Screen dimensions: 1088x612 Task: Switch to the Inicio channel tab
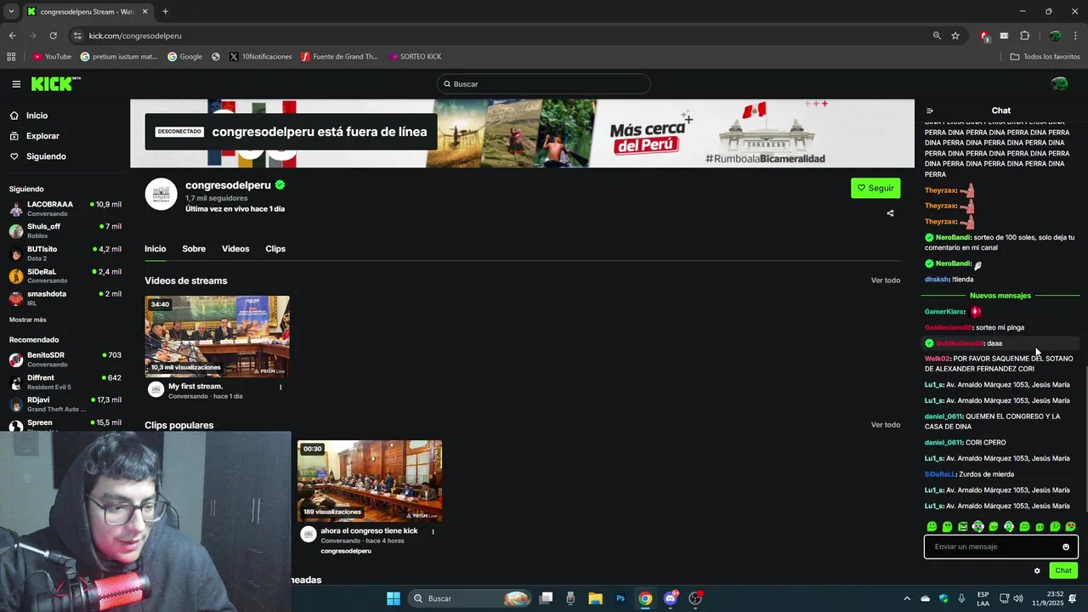point(155,249)
